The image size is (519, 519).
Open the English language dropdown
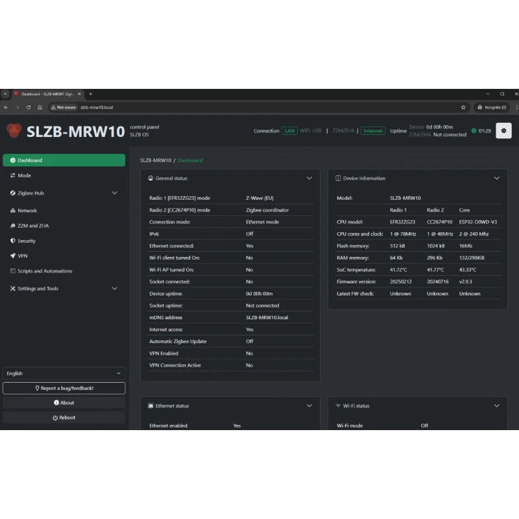64,374
